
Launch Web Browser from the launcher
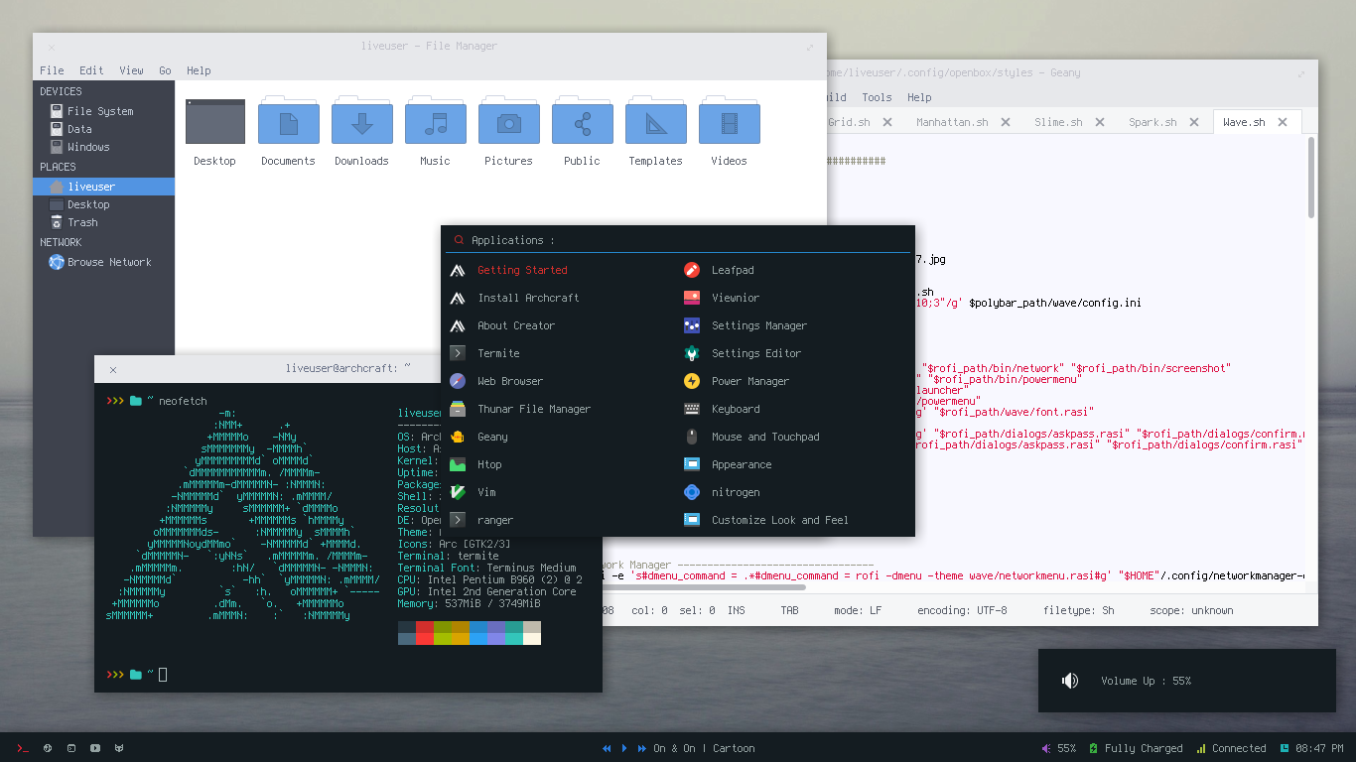(x=560, y=381)
